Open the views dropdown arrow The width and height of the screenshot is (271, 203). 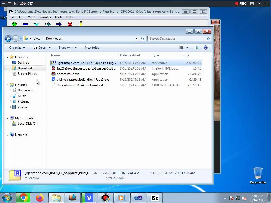pyautogui.click(x=187, y=48)
